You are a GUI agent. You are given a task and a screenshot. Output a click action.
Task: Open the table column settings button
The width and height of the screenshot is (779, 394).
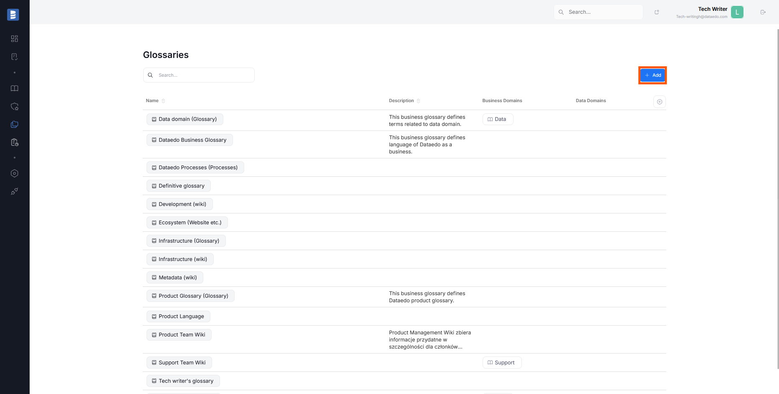click(x=659, y=102)
